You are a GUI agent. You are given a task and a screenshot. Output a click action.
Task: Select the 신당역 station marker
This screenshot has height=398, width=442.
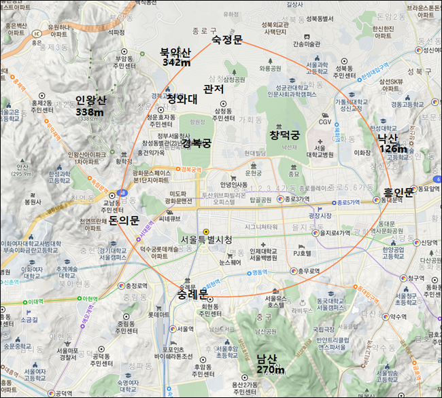(417, 242)
